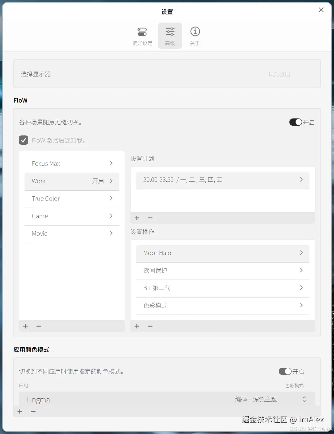The height and width of the screenshot is (434, 334).
Task: Click the minus icon at bottom left
Action: [x=33, y=411]
